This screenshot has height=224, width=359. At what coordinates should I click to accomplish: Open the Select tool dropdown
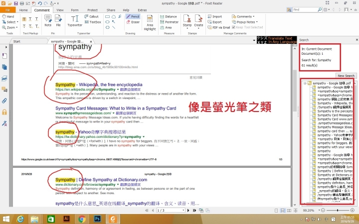(x=17, y=22)
